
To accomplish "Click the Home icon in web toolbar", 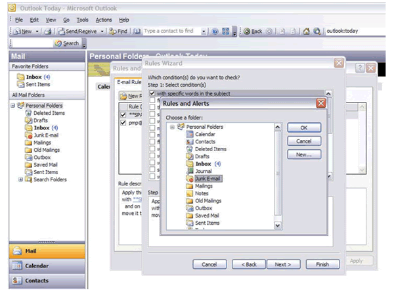I will [306, 32].
